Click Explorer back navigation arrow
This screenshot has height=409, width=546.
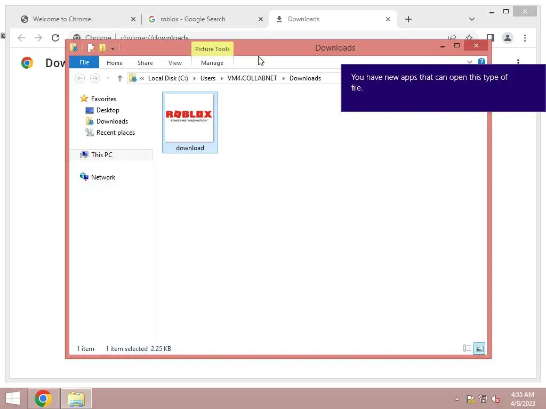coord(80,78)
